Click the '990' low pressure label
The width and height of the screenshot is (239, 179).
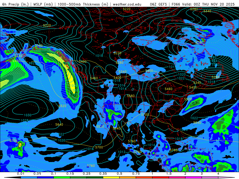[x=214, y=57]
